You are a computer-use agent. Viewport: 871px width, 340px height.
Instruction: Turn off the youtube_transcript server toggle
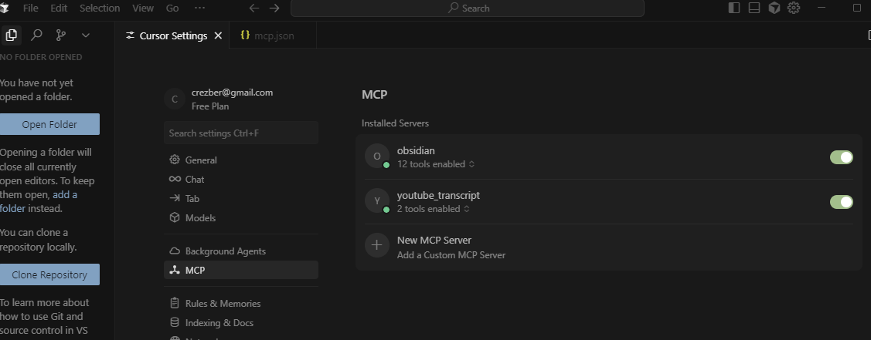[x=841, y=202]
